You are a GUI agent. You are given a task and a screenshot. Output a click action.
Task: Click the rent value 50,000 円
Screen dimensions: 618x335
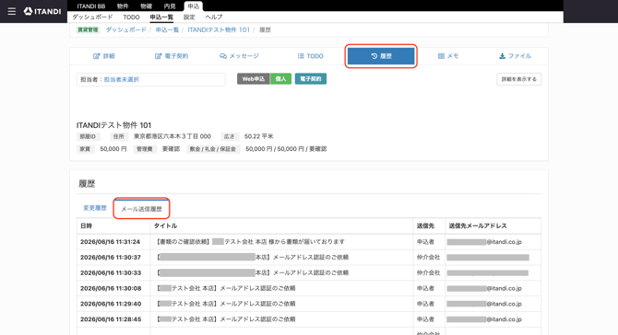pos(113,149)
